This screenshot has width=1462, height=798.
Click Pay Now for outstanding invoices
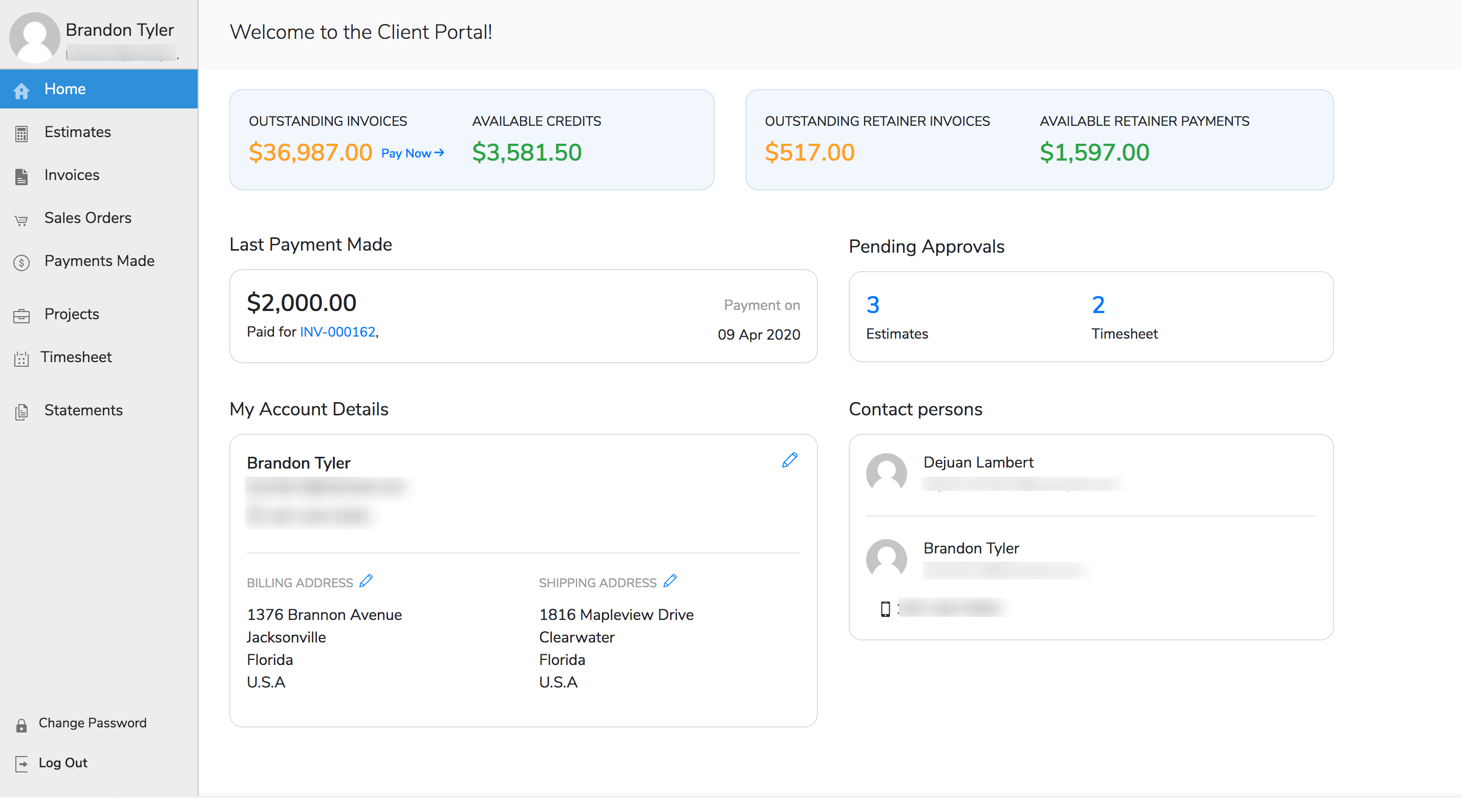(x=412, y=153)
